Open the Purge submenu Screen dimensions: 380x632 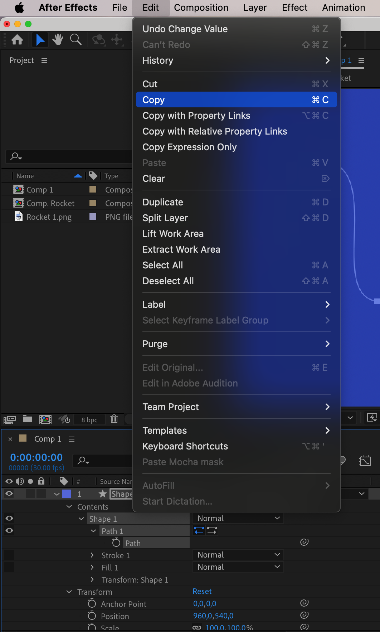[x=237, y=344]
